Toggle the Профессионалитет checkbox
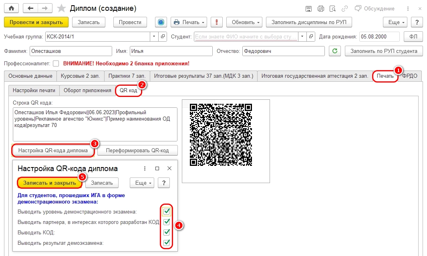Viewport: 427px width, 256px height. pos(56,63)
